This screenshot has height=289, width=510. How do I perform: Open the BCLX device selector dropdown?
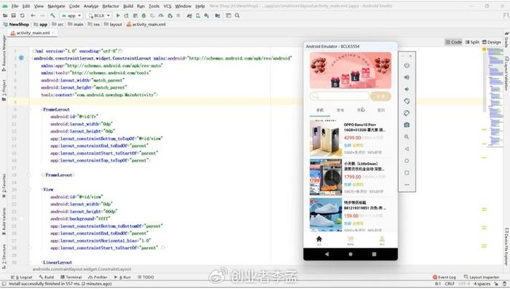click(99, 15)
